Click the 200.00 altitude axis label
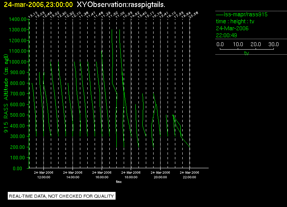Viewport: 287px width, 207px height. (17, 147)
